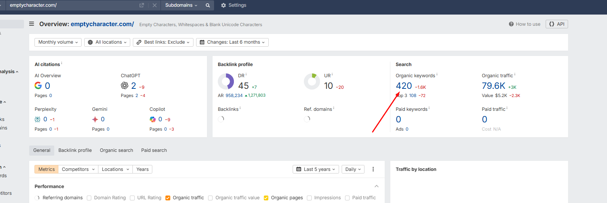Switch to the Paid search tab
The width and height of the screenshot is (607, 203).
coord(154,150)
